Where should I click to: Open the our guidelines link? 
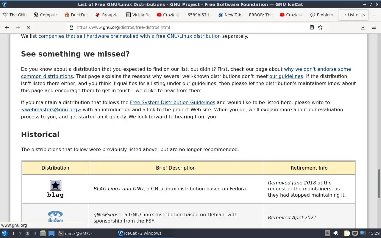[286, 76]
